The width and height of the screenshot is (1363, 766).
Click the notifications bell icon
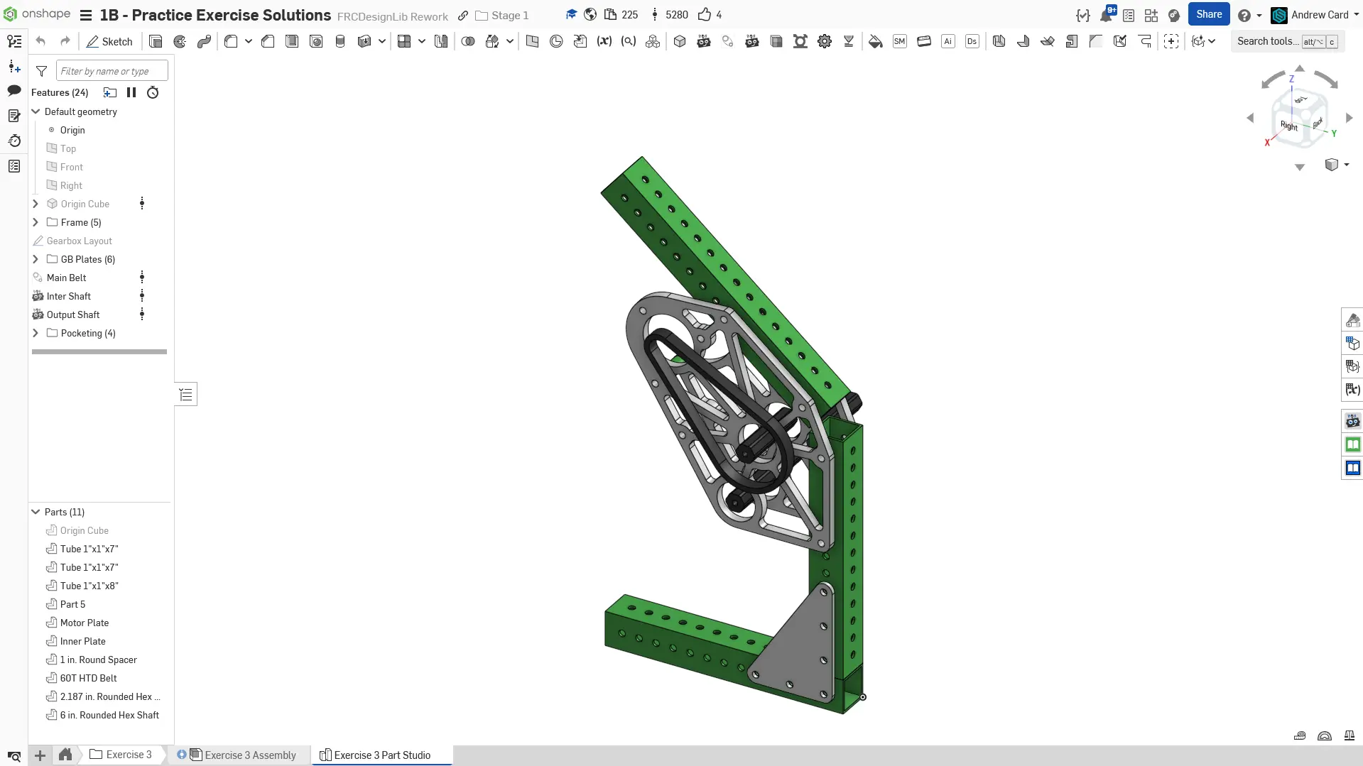(1106, 15)
